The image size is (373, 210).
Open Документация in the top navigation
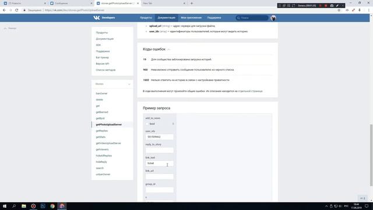[166, 18]
